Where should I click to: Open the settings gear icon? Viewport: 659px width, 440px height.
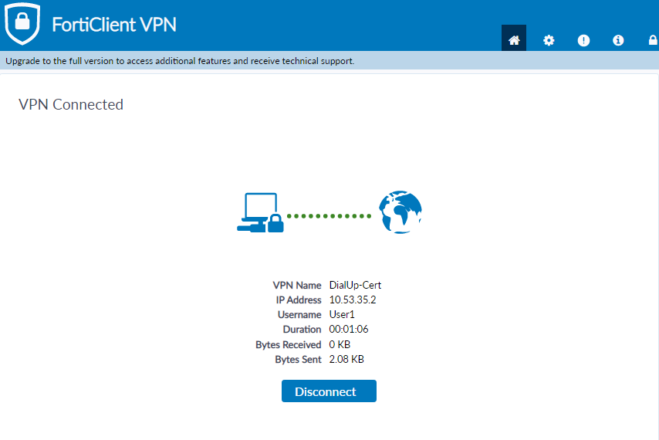click(x=549, y=40)
